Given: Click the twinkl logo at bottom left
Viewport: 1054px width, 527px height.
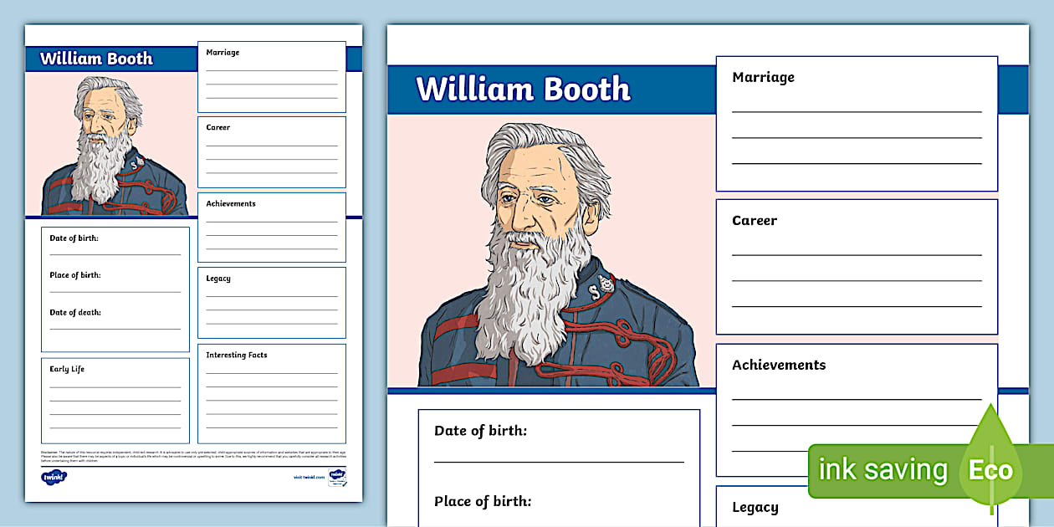Looking at the screenshot, I should pyautogui.click(x=54, y=477).
